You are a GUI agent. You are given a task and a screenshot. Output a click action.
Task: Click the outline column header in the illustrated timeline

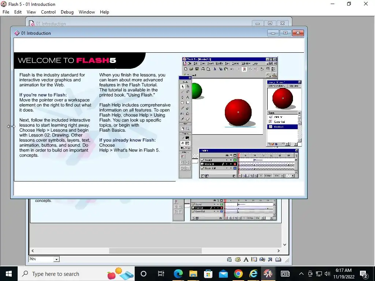(235, 155)
